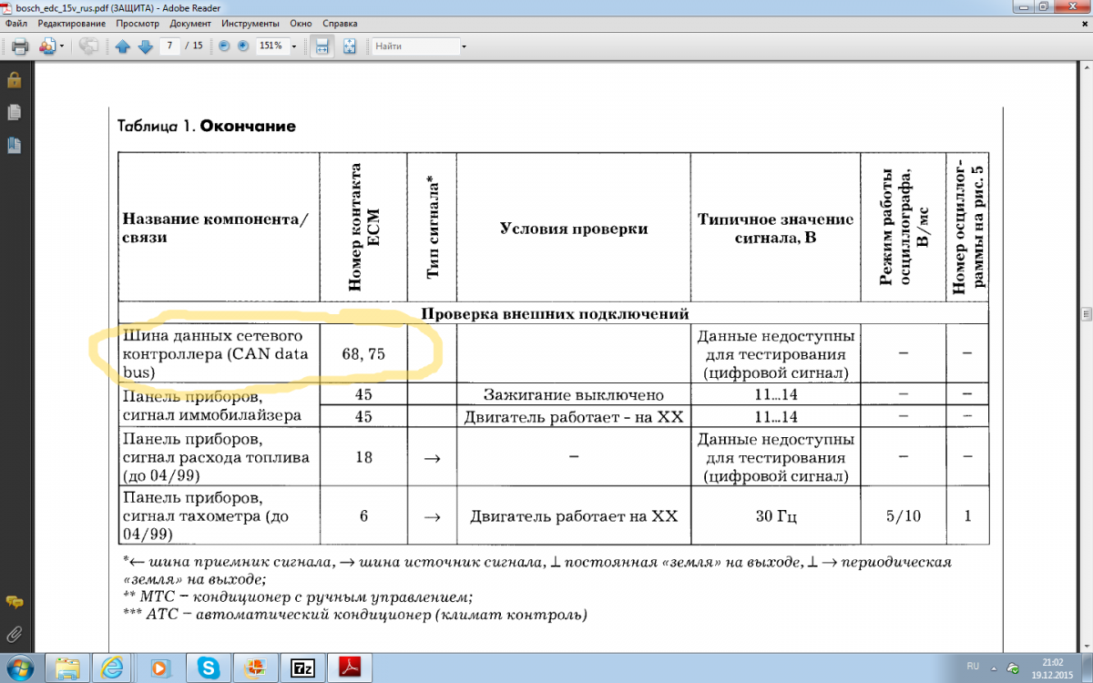Click contact number '6' cell
The width and height of the screenshot is (1093, 683).
(363, 516)
